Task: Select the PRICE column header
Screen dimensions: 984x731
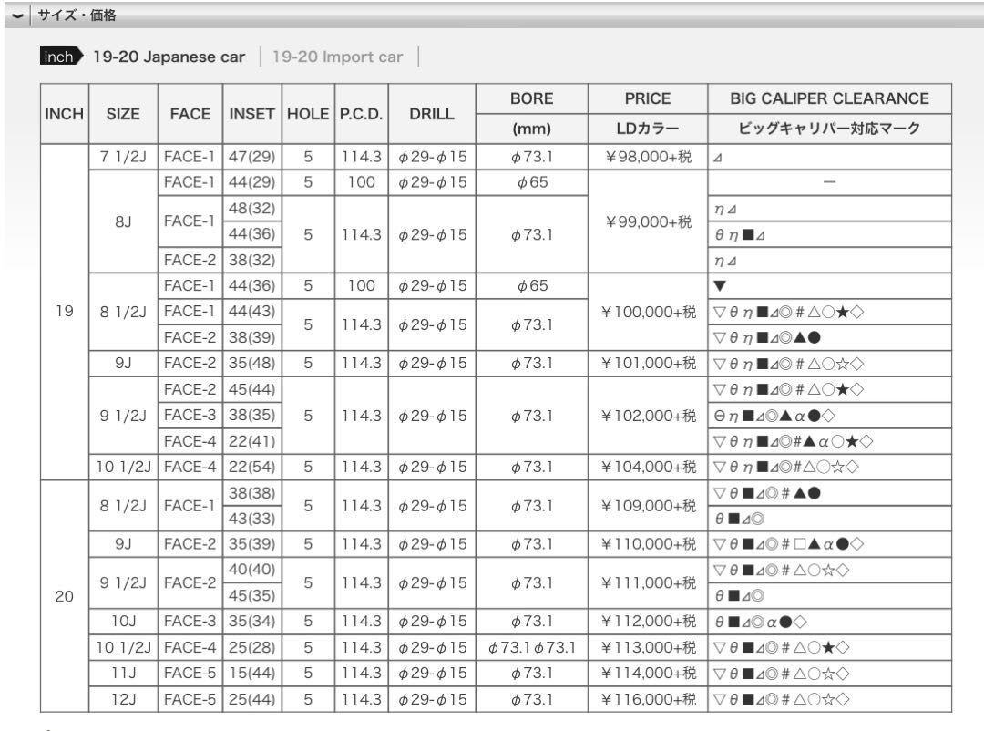Action: 646,98
